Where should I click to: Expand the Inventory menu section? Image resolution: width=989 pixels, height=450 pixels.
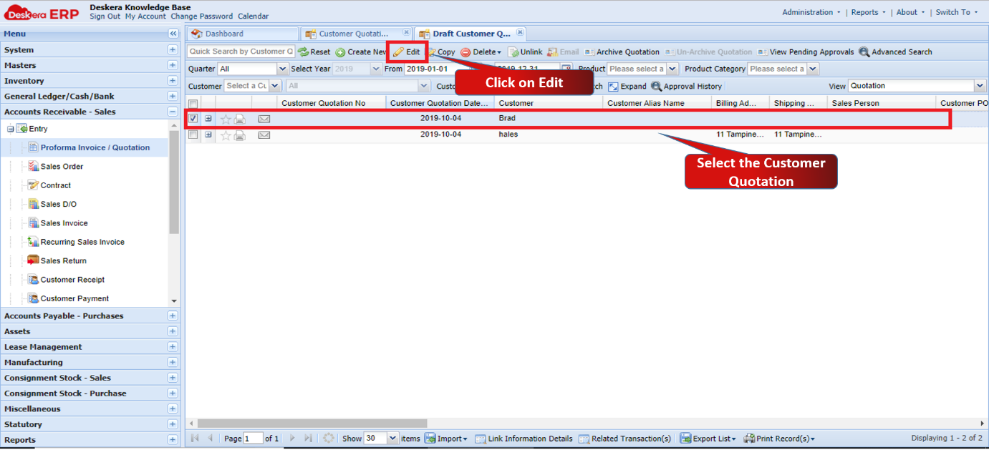click(173, 81)
